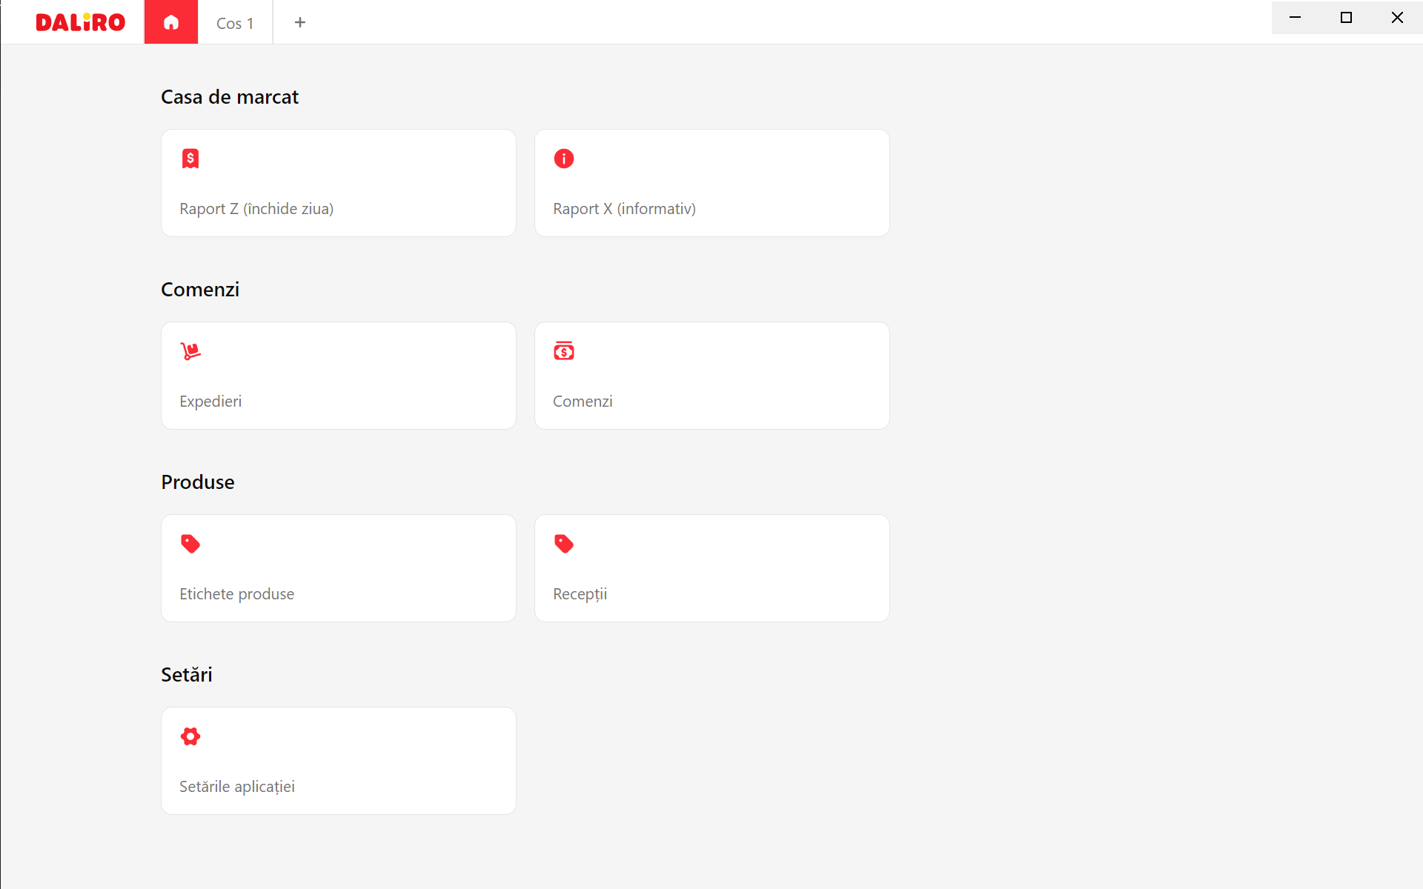Open Raport X (informativ) card

click(x=712, y=183)
